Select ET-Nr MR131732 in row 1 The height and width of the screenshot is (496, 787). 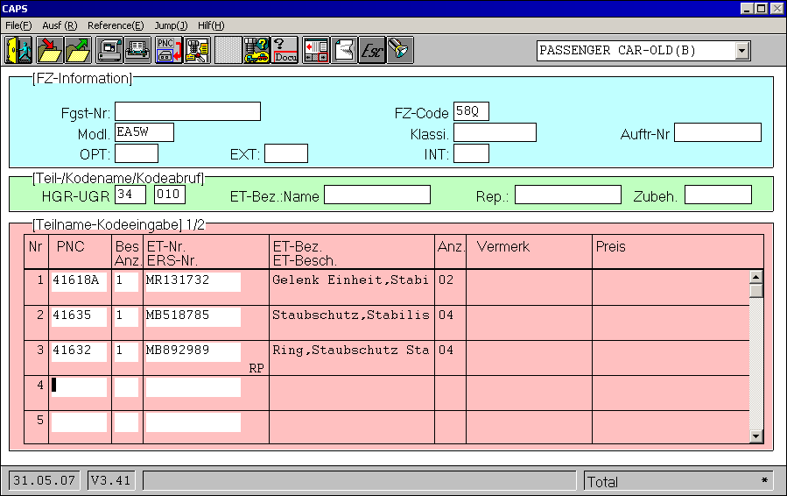[192, 281]
